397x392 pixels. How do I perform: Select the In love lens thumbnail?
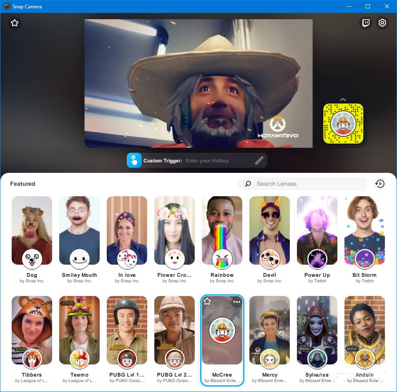coord(127,230)
